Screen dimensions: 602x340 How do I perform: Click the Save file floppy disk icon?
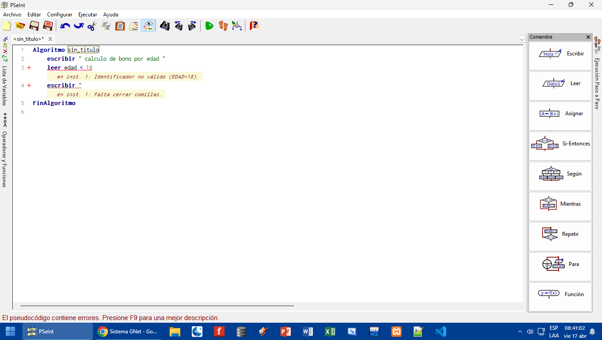[34, 26]
